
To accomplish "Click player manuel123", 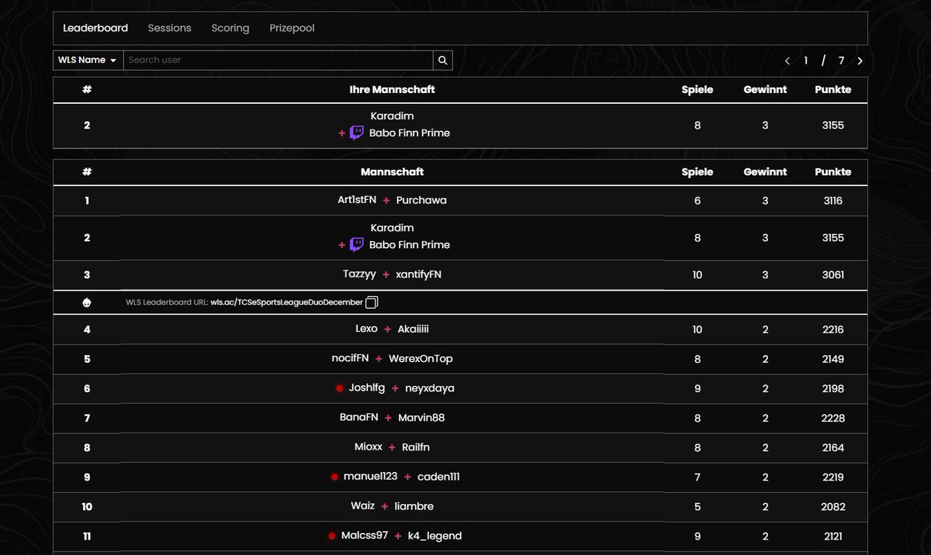I will (370, 477).
